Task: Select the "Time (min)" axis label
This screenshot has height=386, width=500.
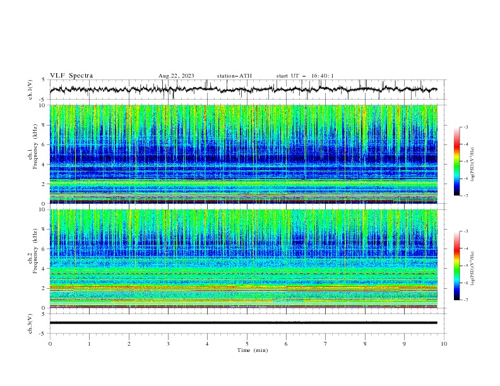Action: coord(253,350)
